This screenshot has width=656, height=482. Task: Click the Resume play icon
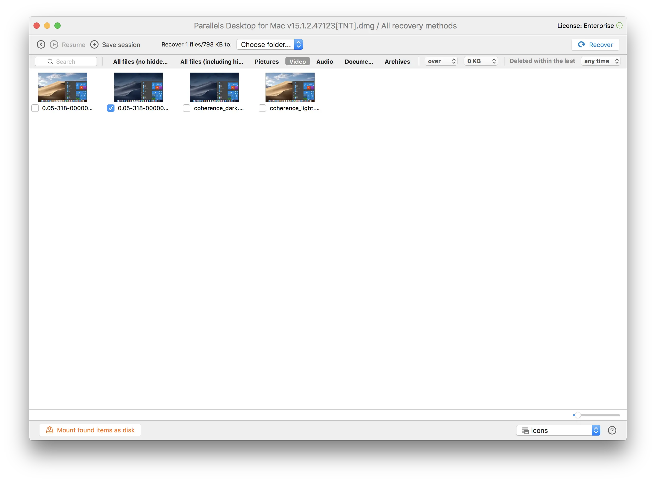tap(54, 45)
